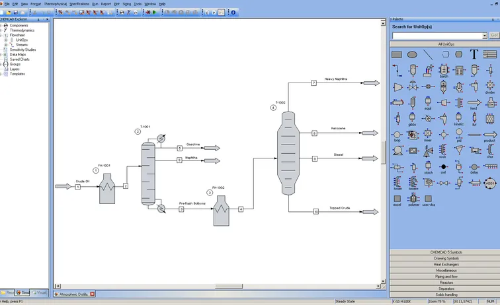The image size is (500, 305).
Task: Select the excel UnitOp icon
Action: point(397,199)
